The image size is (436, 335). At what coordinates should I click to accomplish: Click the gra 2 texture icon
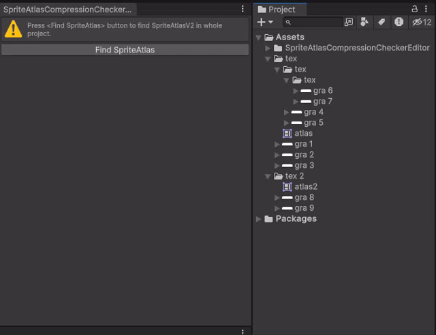[x=287, y=155]
